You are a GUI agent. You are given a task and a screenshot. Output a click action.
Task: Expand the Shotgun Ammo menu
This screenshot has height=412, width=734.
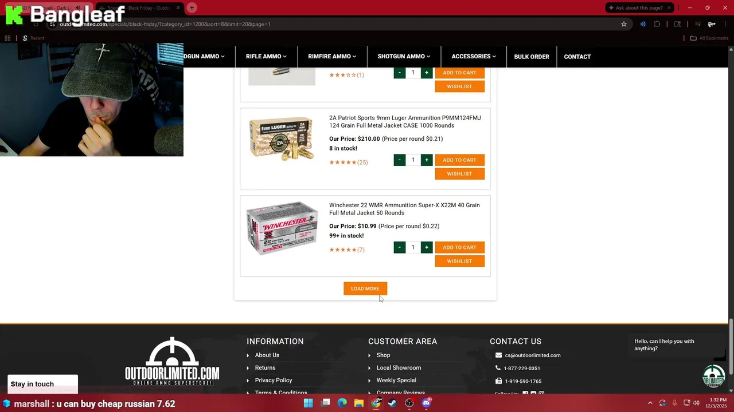tap(404, 57)
